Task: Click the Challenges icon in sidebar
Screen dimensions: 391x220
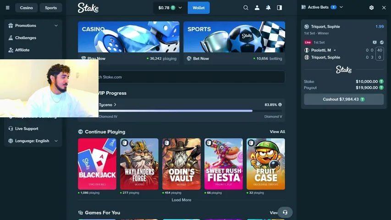Action: click(11, 38)
